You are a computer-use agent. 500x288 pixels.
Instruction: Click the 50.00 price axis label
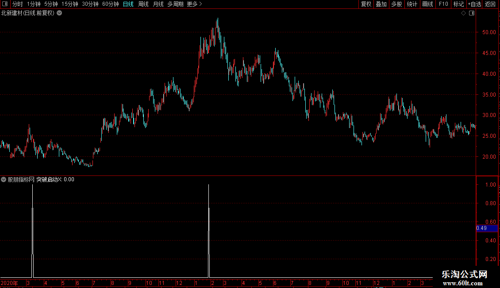[x=489, y=32]
